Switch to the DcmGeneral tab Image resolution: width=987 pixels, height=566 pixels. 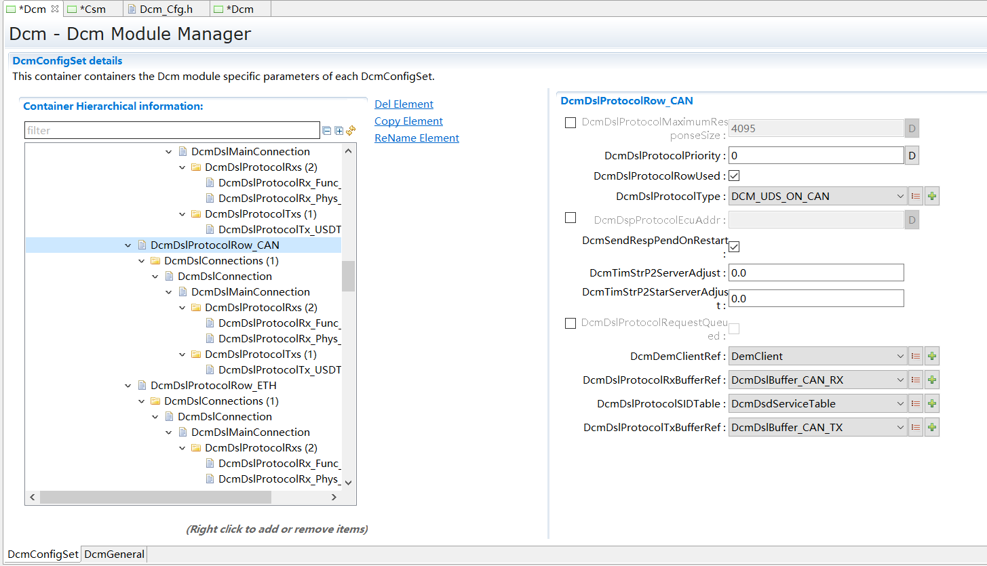click(x=114, y=554)
